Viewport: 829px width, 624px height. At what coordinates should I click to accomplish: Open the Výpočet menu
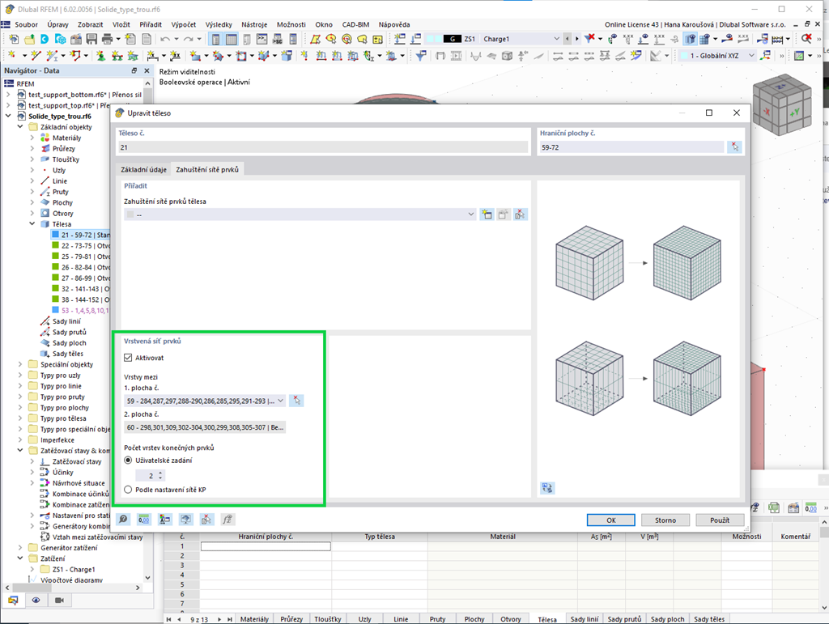click(184, 24)
